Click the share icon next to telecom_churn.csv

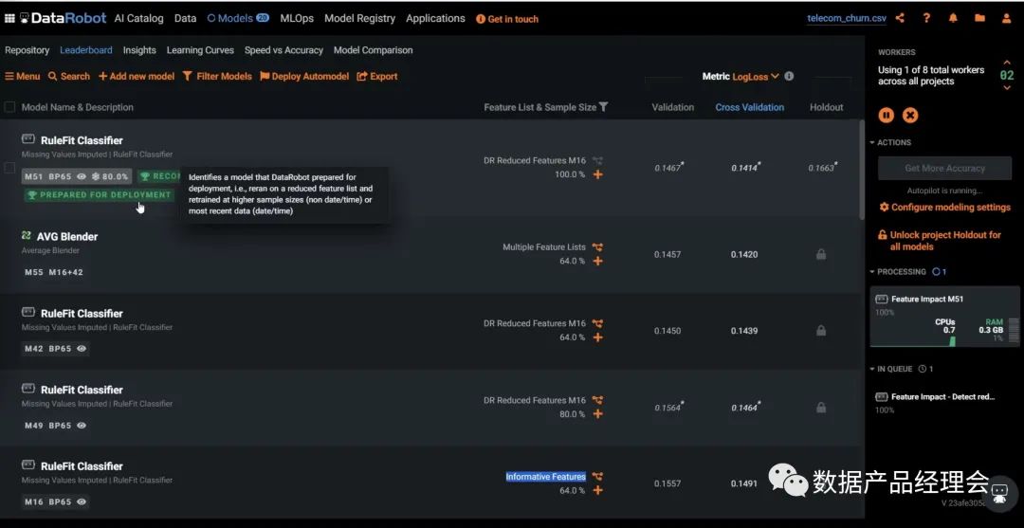tap(900, 18)
